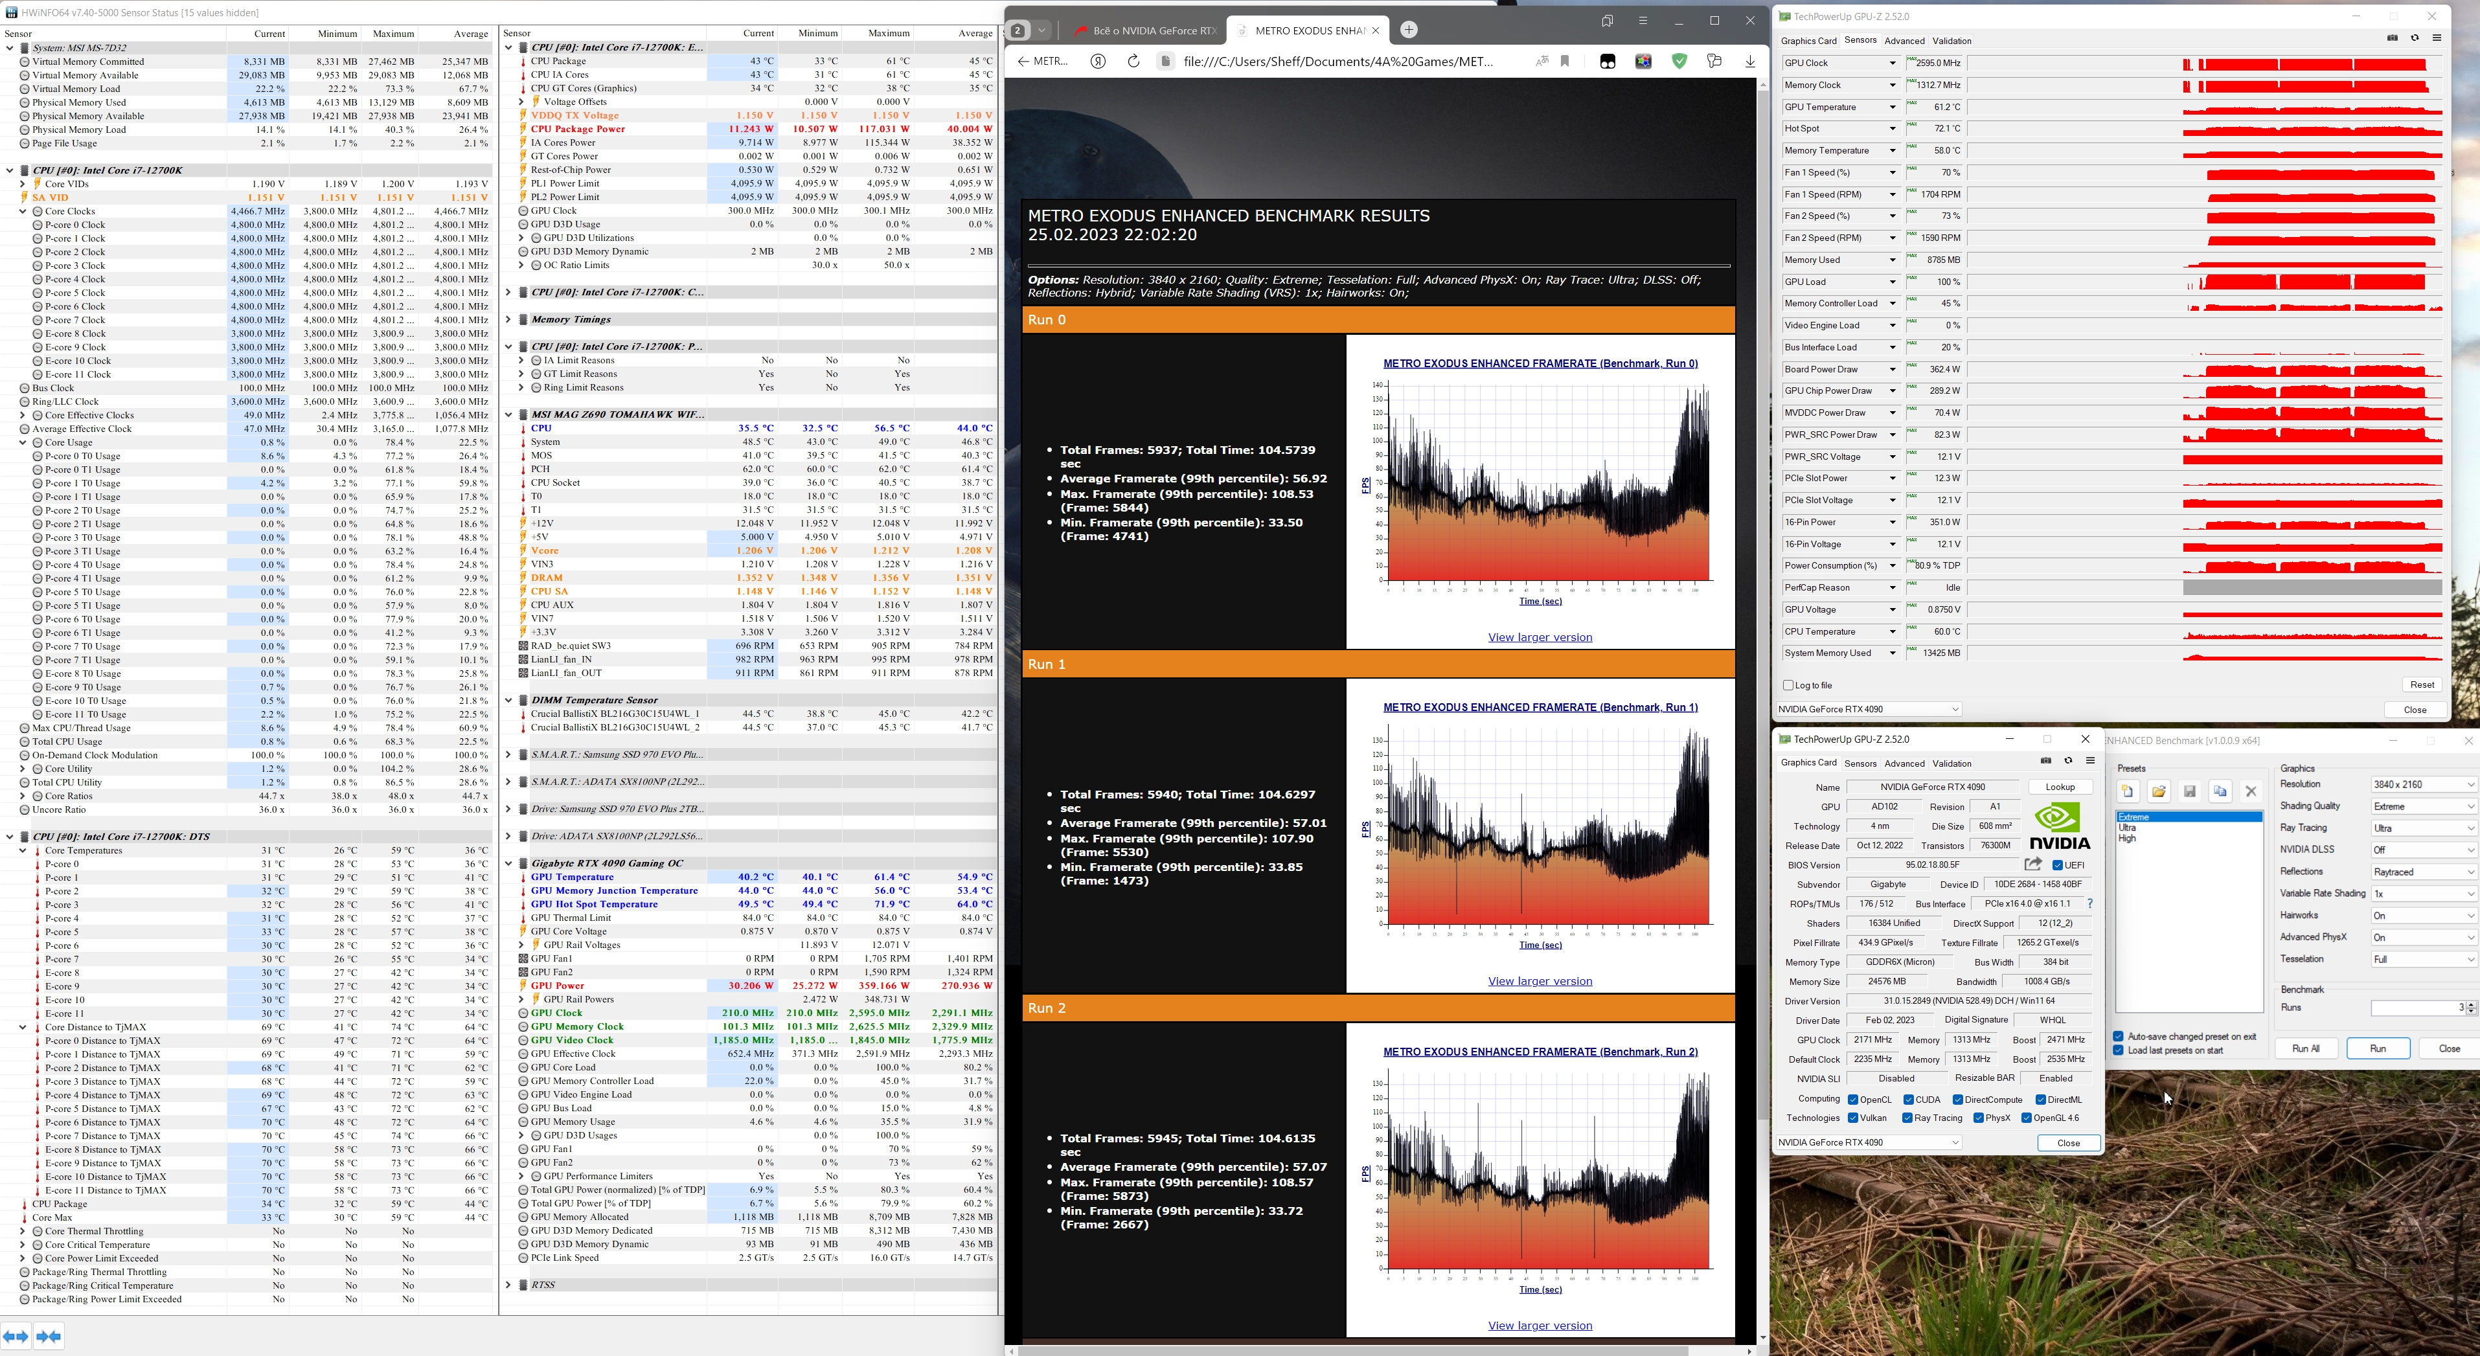The image size is (2480, 1356).
Task: Click HWiNFO expand columns arrows icon at bottom-left
Action: point(16,1336)
